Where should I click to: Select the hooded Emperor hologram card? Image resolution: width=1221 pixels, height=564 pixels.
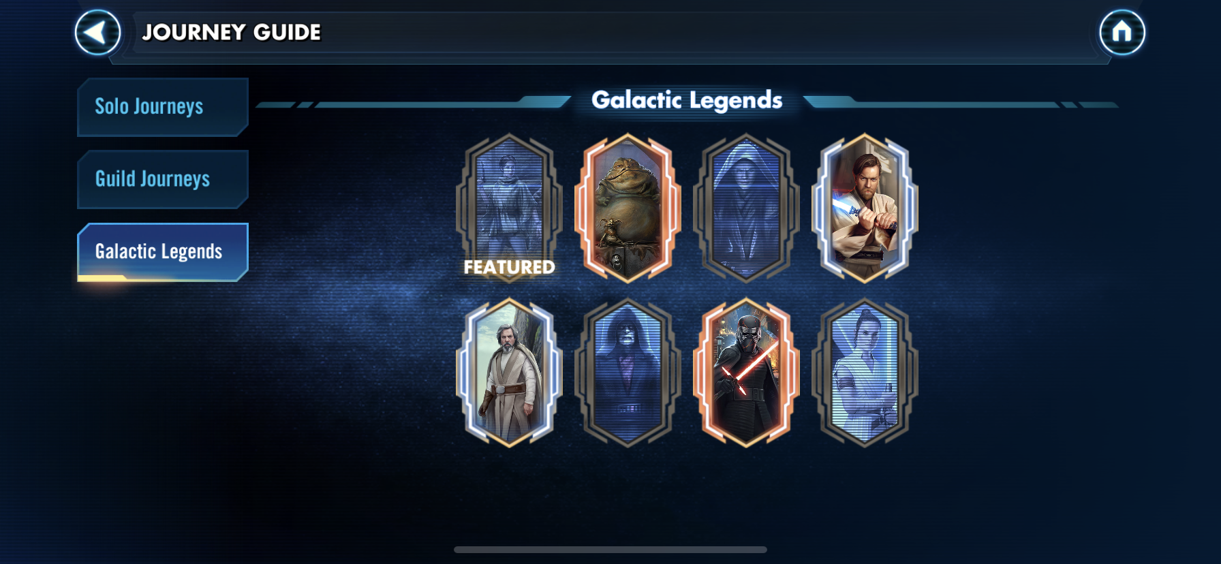point(628,373)
